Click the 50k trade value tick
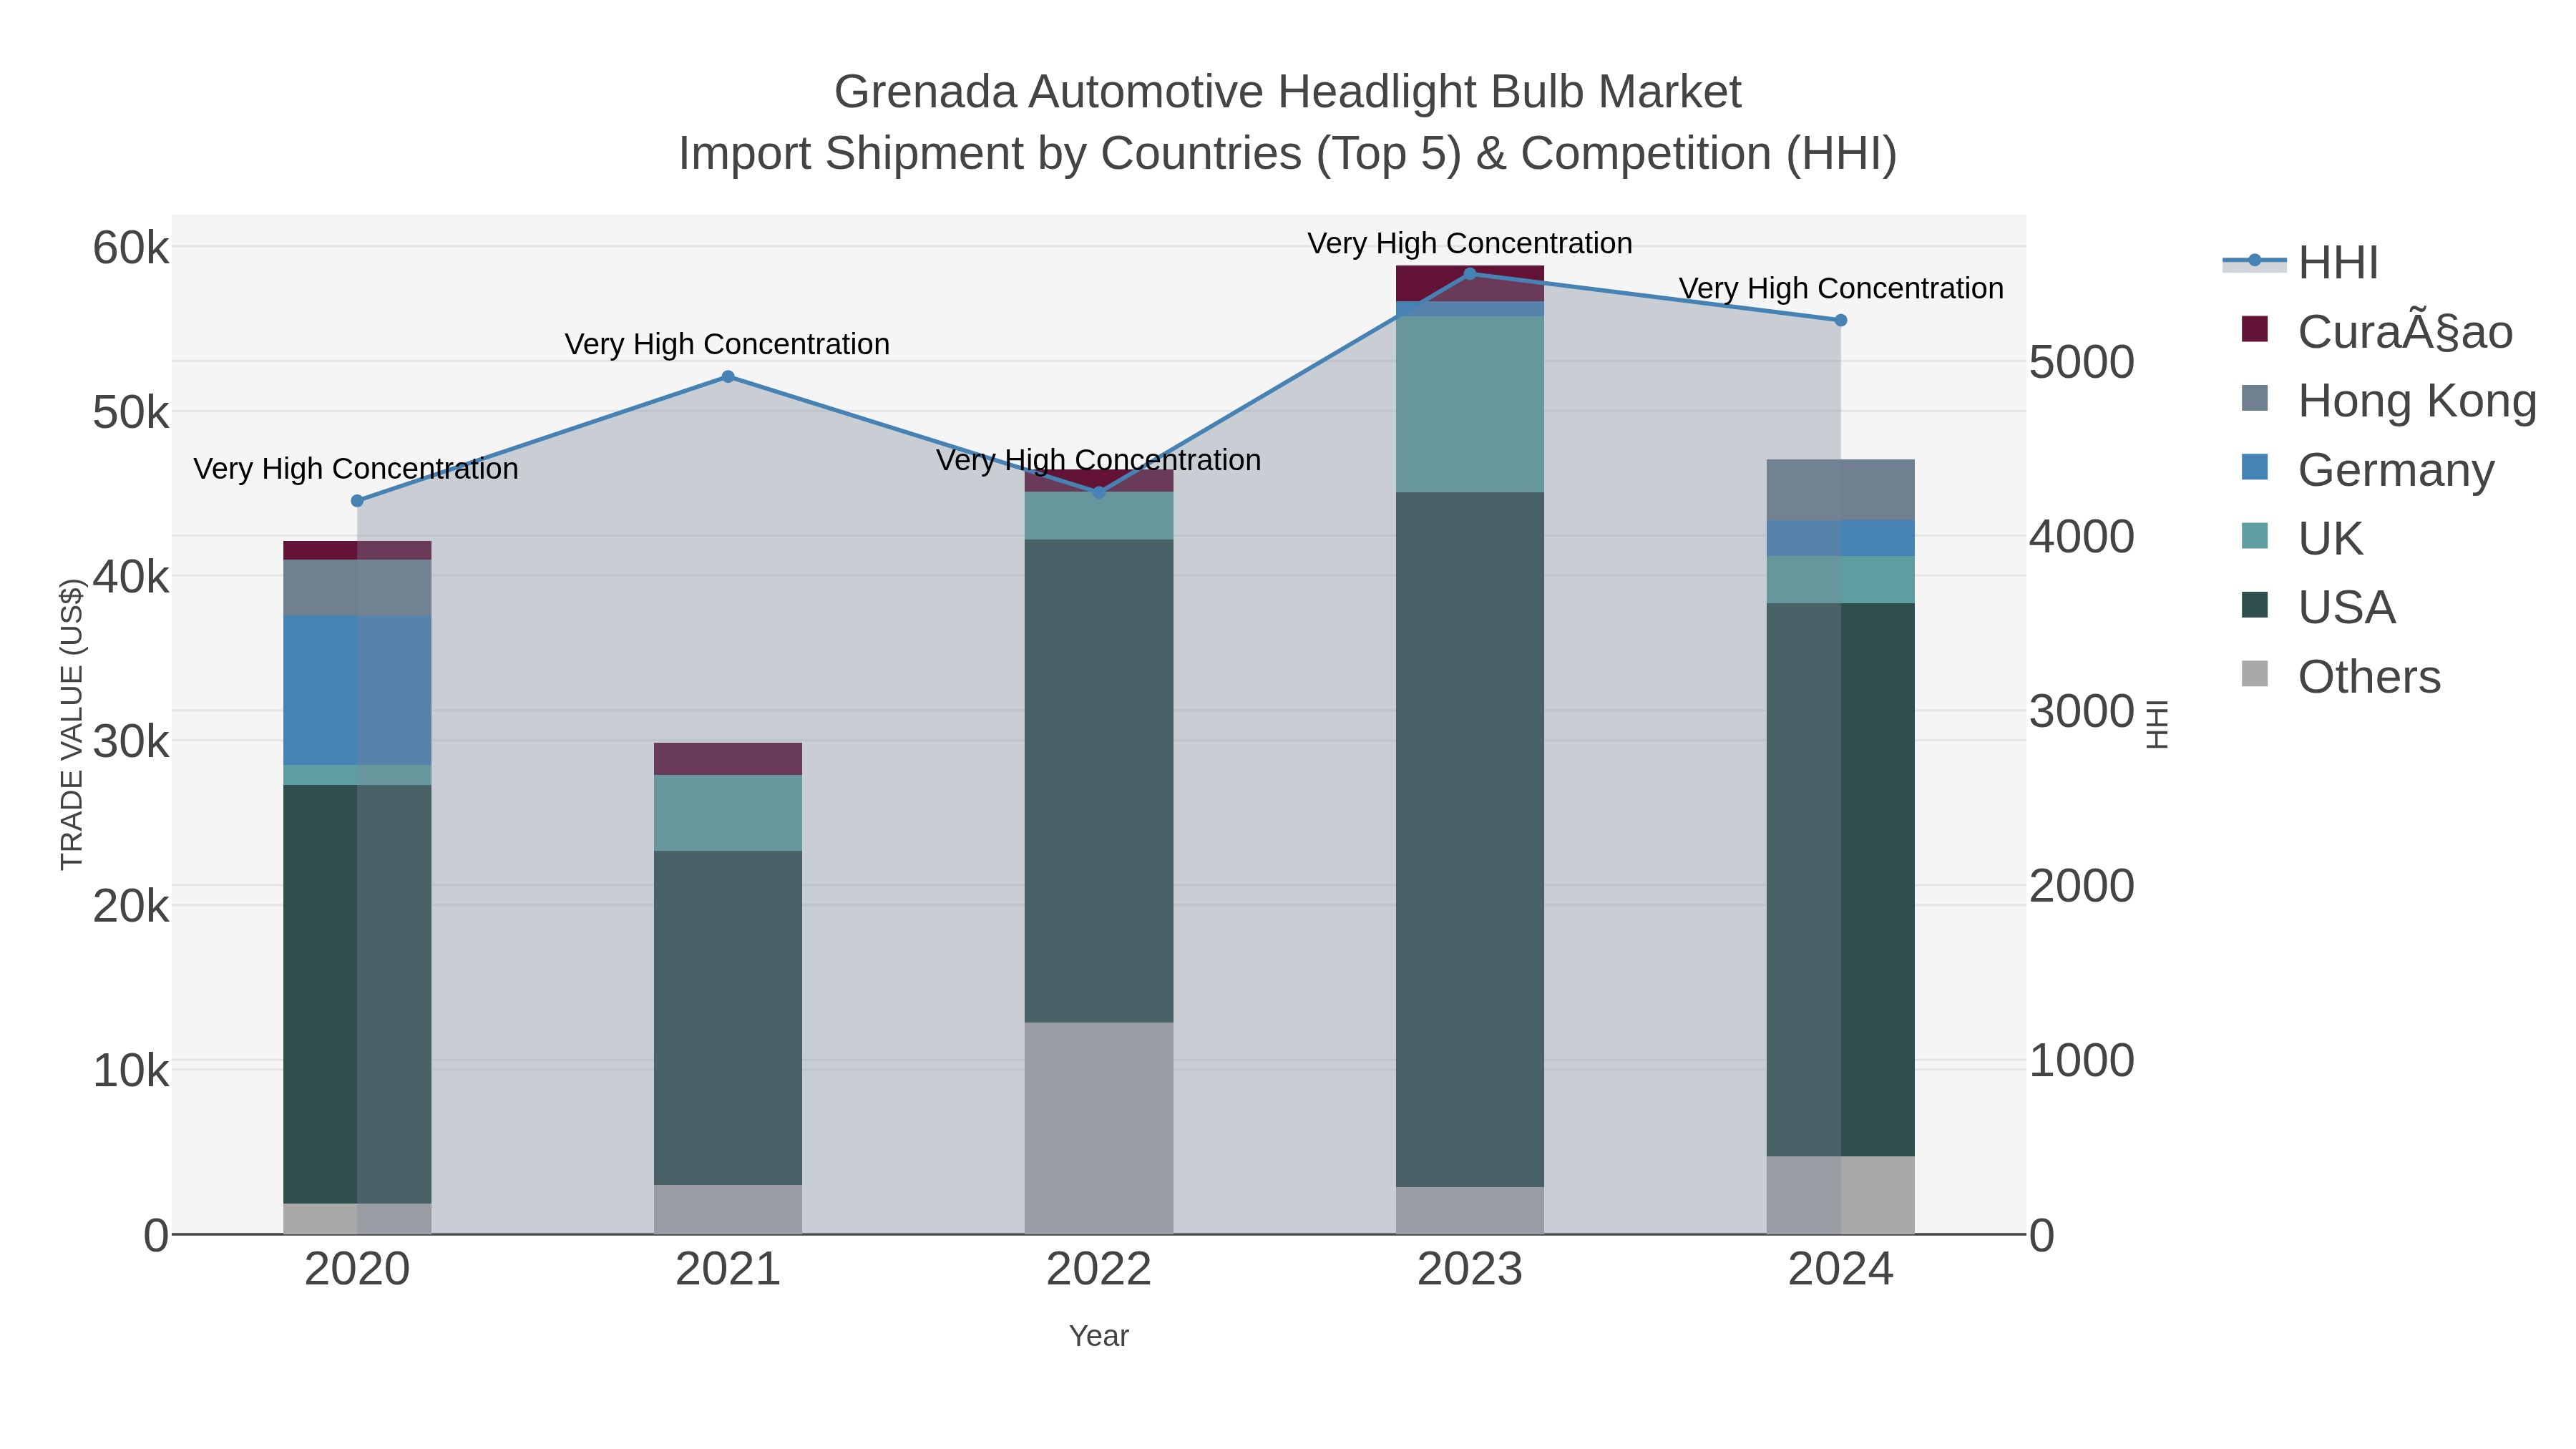Screen dimensions: 2576x1449 click(x=131, y=413)
